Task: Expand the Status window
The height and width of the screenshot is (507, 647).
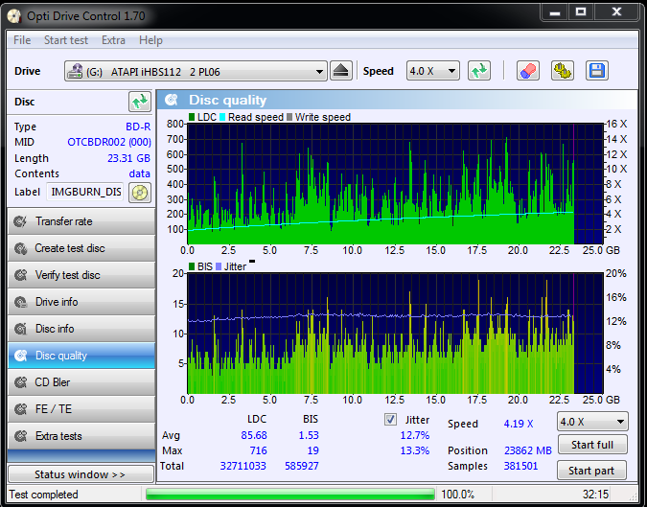Action: coord(81,474)
